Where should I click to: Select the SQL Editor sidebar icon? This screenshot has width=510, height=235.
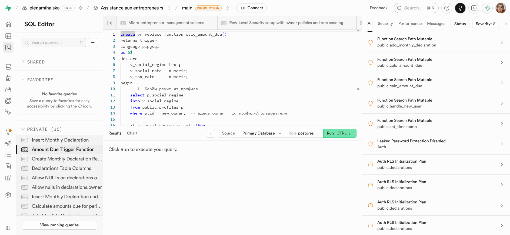8,47
